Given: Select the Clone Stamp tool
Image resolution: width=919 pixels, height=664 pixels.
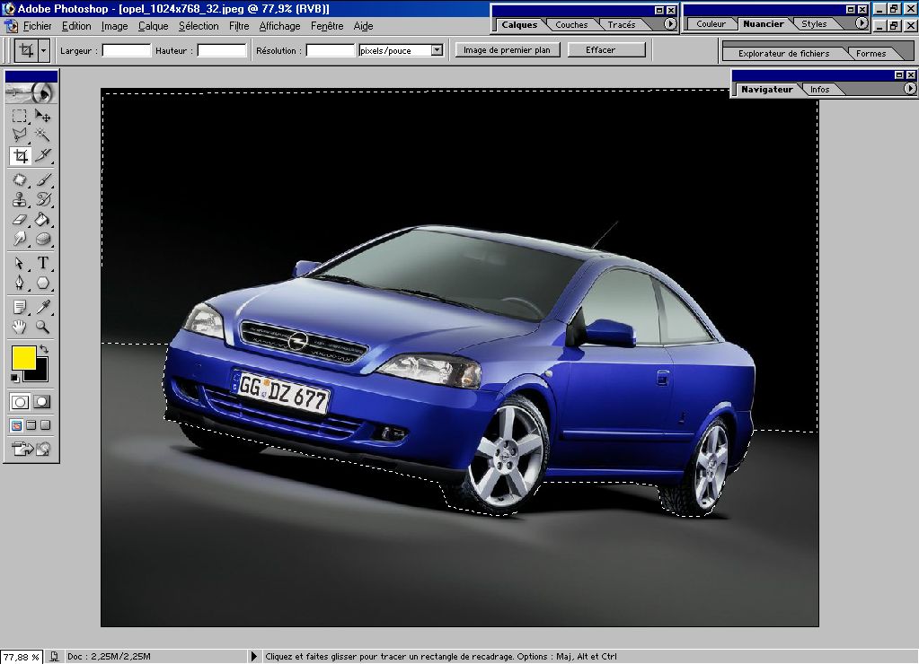Looking at the screenshot, I should click(20, 200).
